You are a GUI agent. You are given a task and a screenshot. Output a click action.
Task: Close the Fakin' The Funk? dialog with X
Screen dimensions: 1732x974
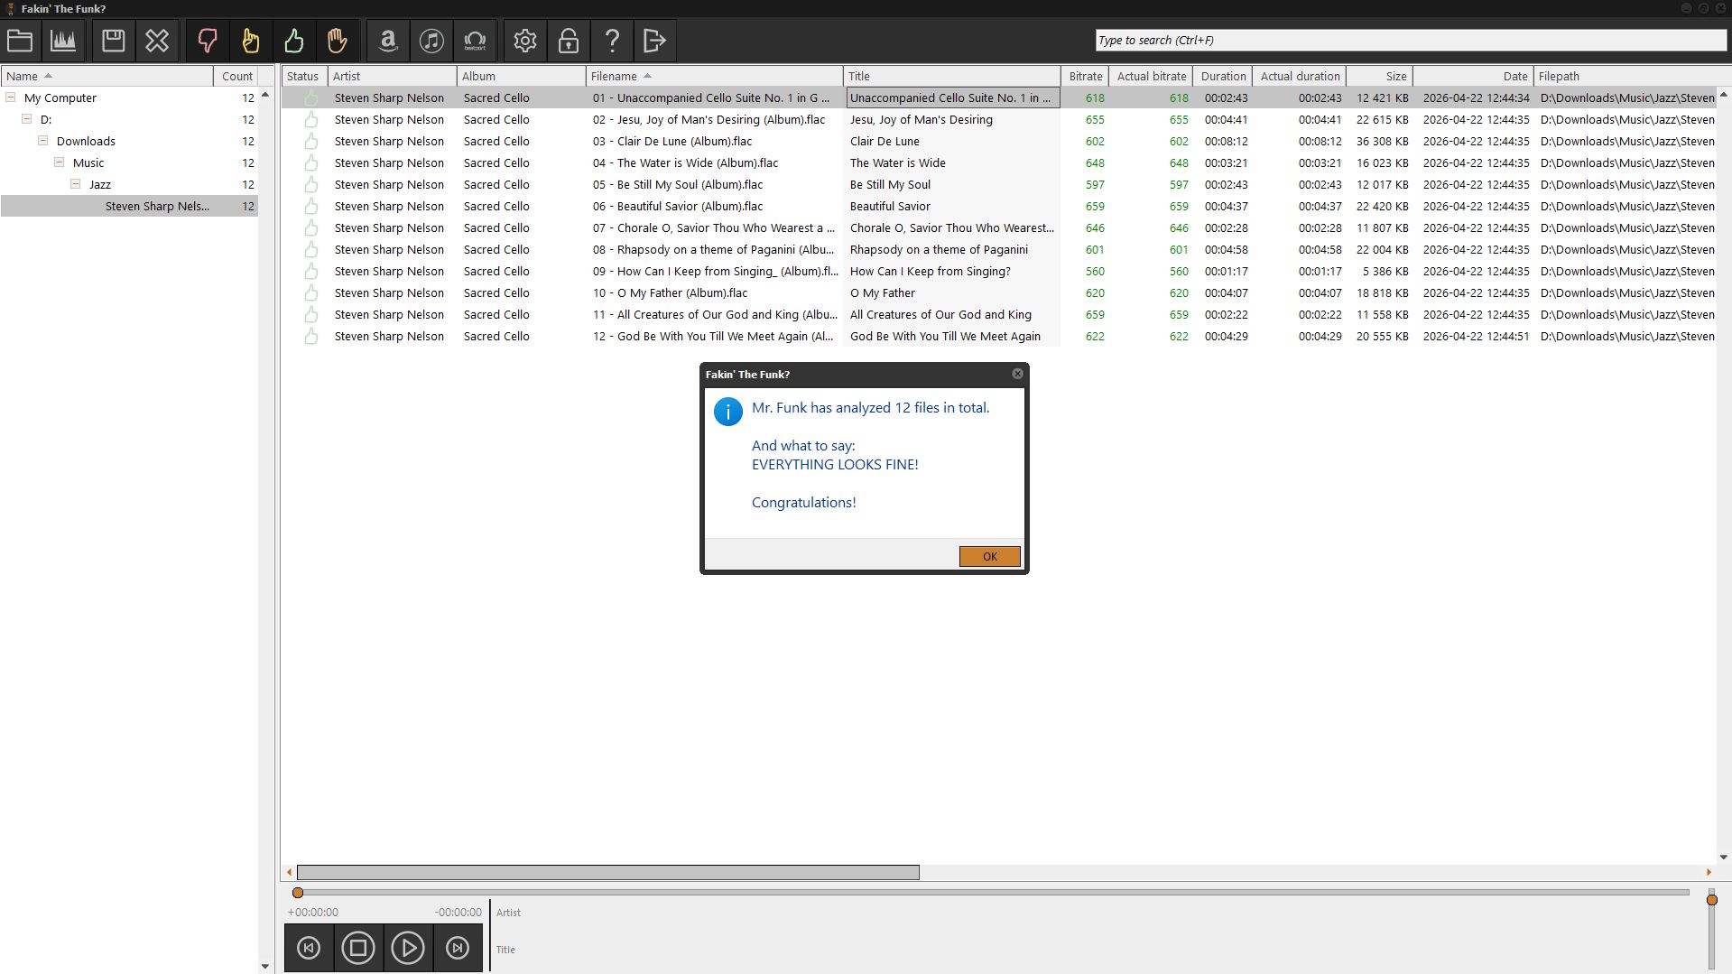(1017, 374)
